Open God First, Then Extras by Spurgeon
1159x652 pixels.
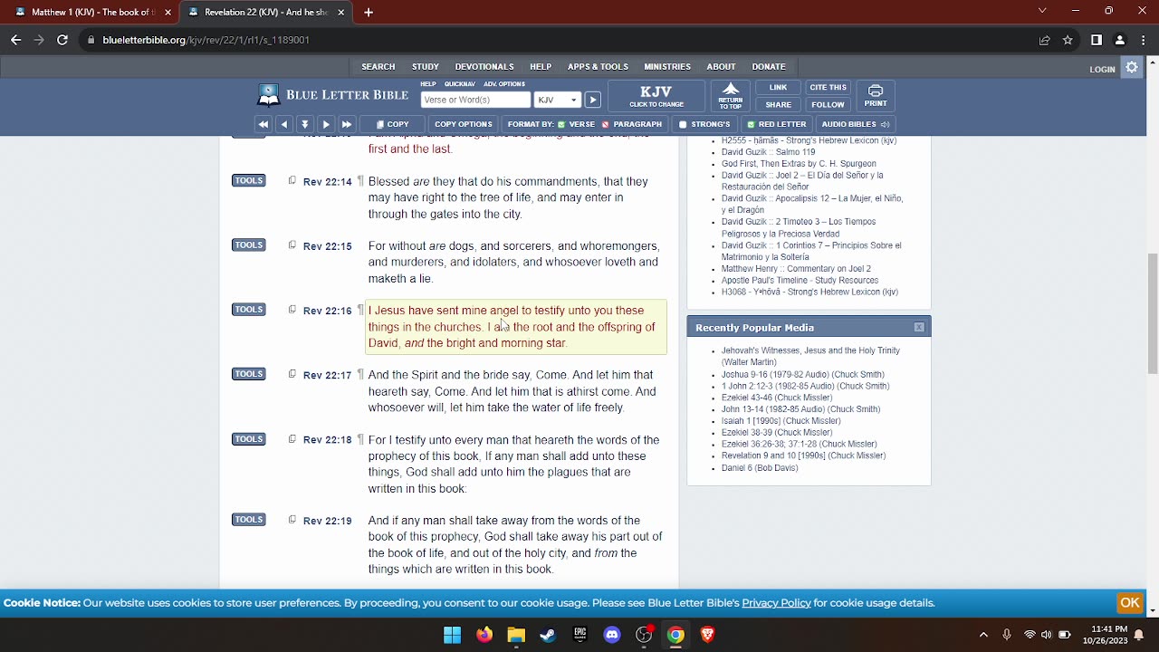click(x=799, y=164)
